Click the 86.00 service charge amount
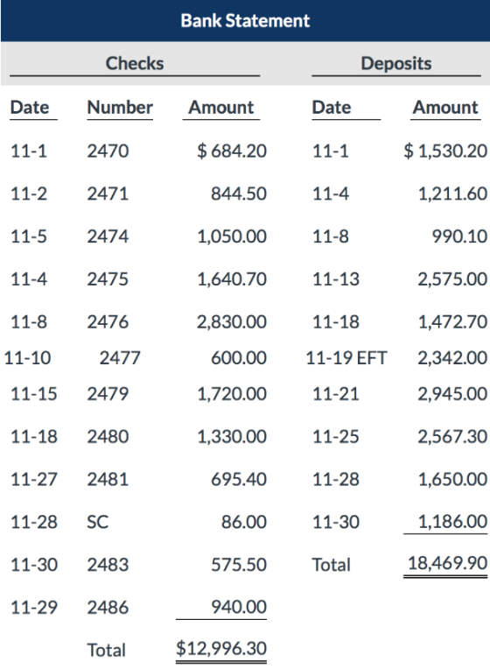 [x=244, y=522]
